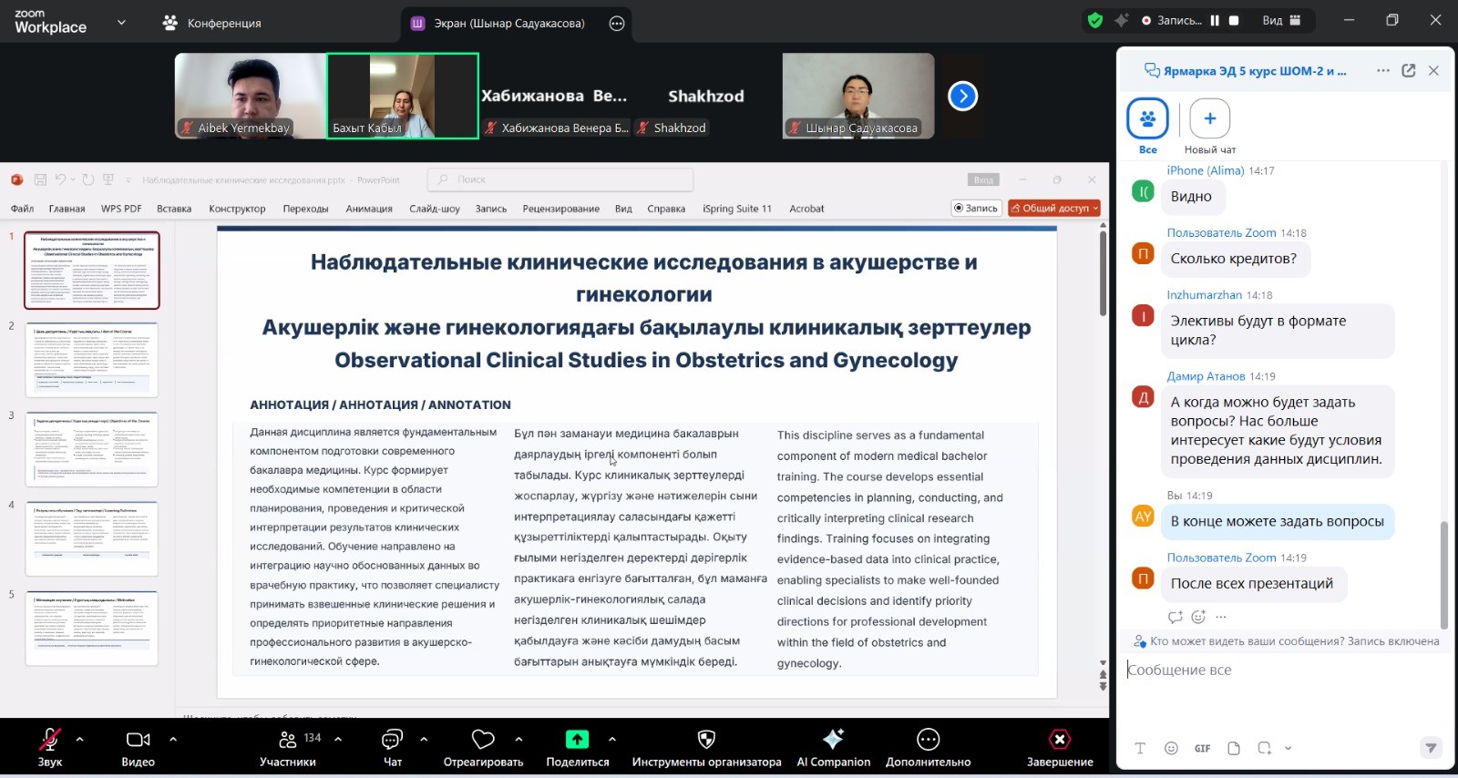Pause the meeting recording
1458x778 pixels.
coord(1215,20)
